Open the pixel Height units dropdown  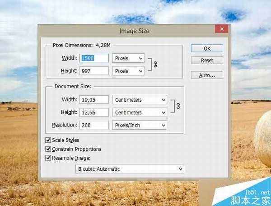coord(128,71)
